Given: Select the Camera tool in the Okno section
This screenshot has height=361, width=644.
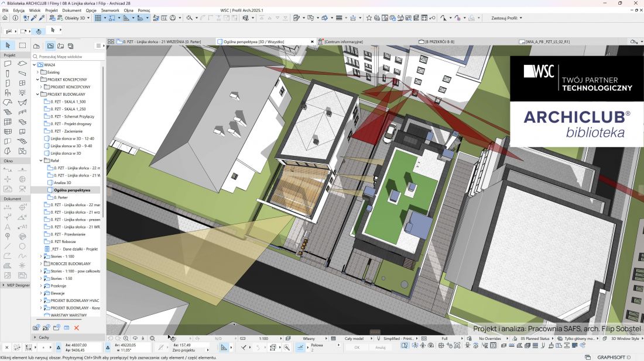Looking at the screenshot, I should pos(22,189).
